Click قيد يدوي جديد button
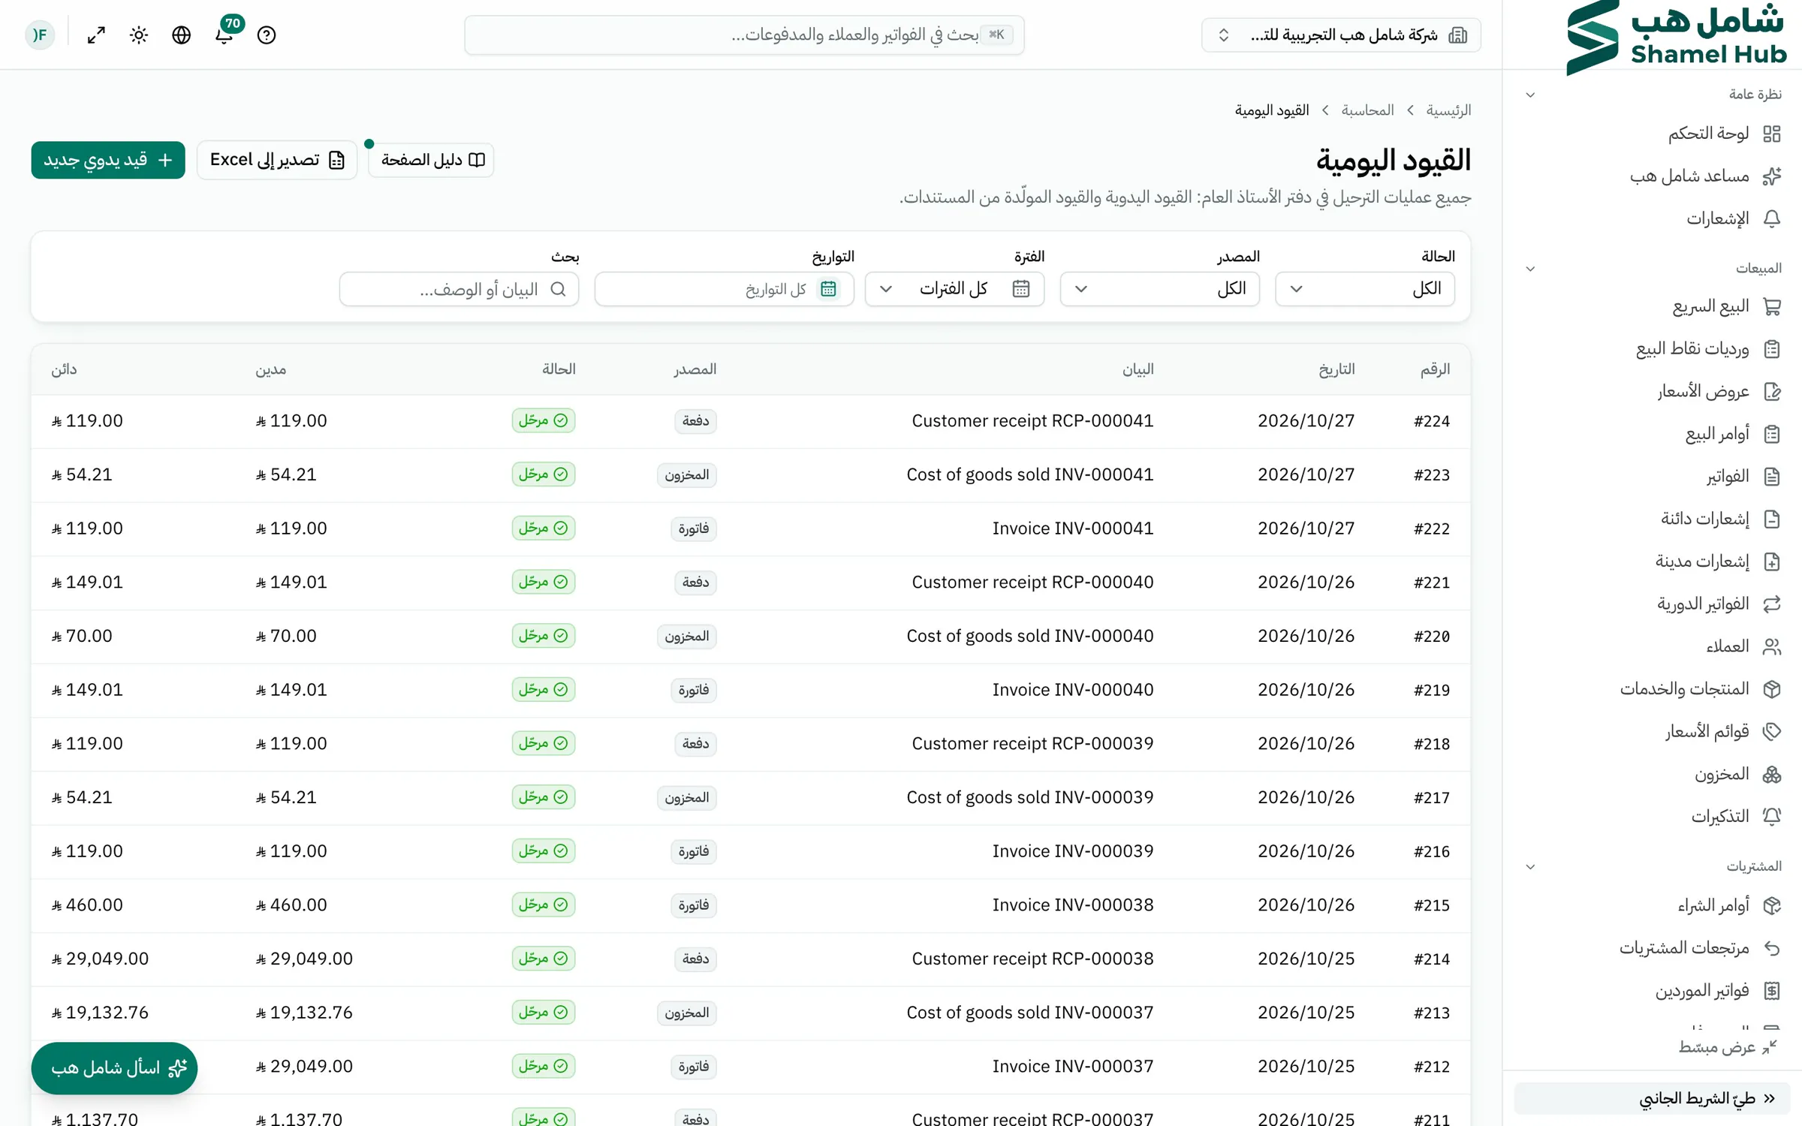The width and height of the screenshot is (1802, 1126). coord(108,160)
